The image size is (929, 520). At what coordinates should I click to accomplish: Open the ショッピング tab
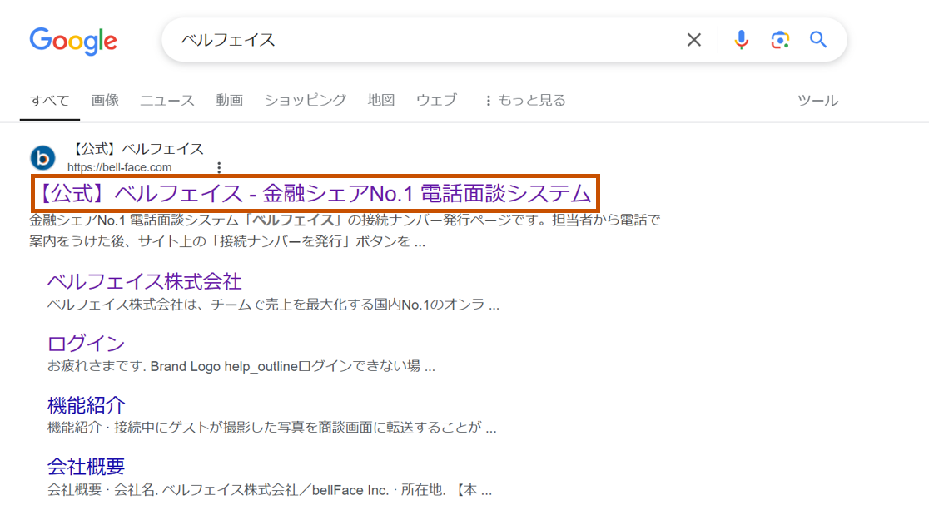coord(306,100)
